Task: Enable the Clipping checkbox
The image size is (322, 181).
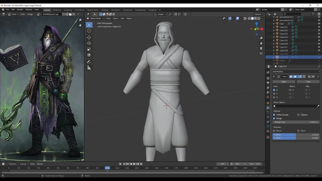Action: tap(298, 115)
